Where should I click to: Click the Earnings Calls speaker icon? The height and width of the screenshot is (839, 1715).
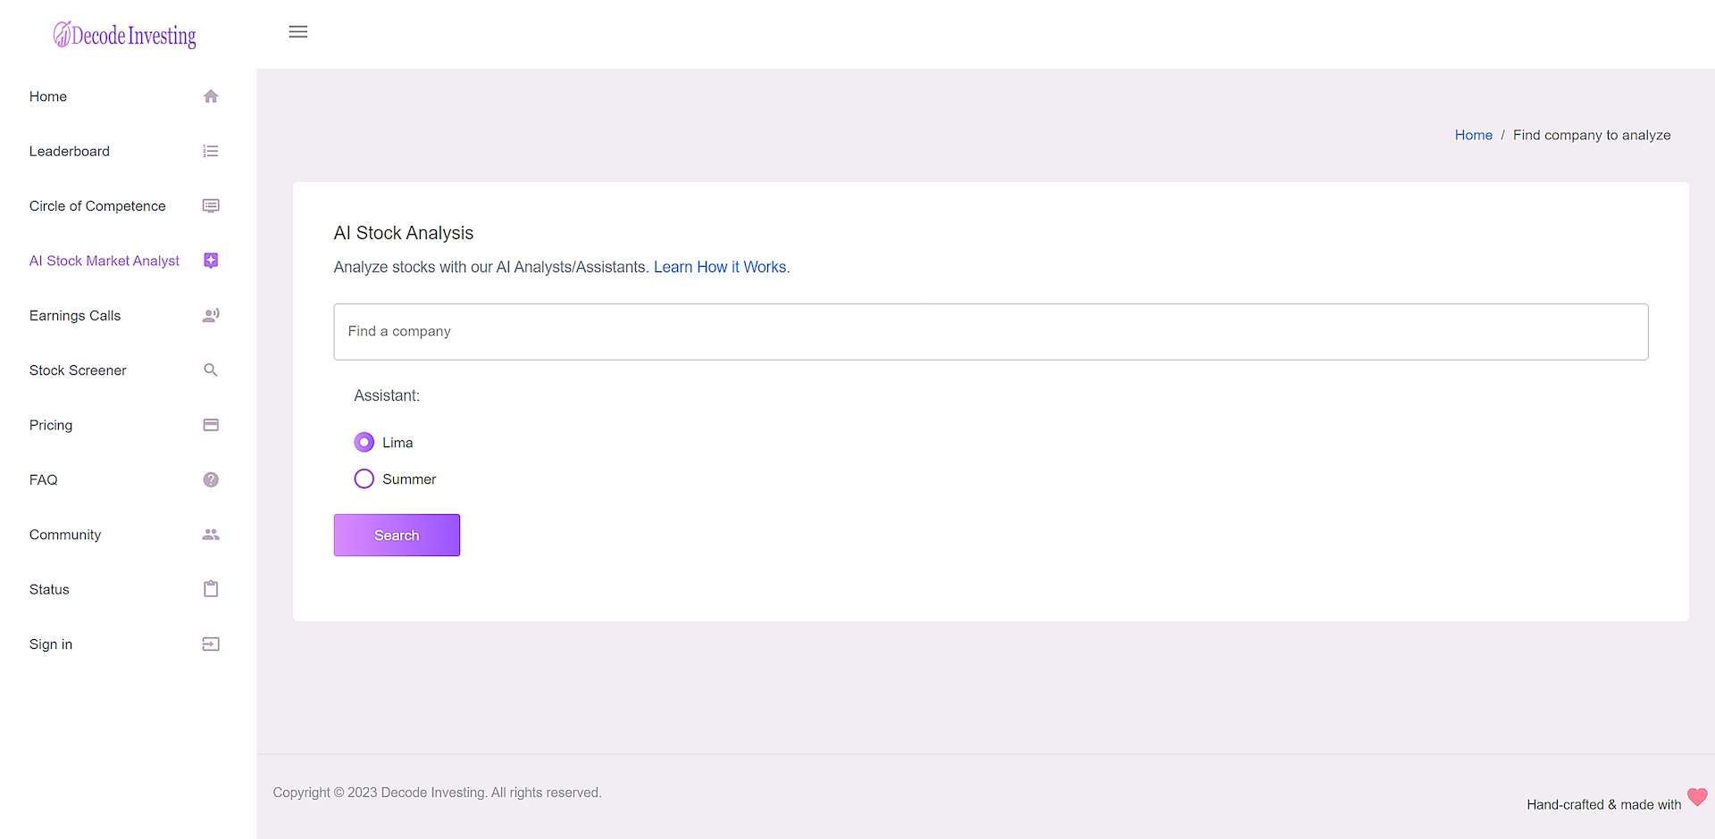coord(211,316)
